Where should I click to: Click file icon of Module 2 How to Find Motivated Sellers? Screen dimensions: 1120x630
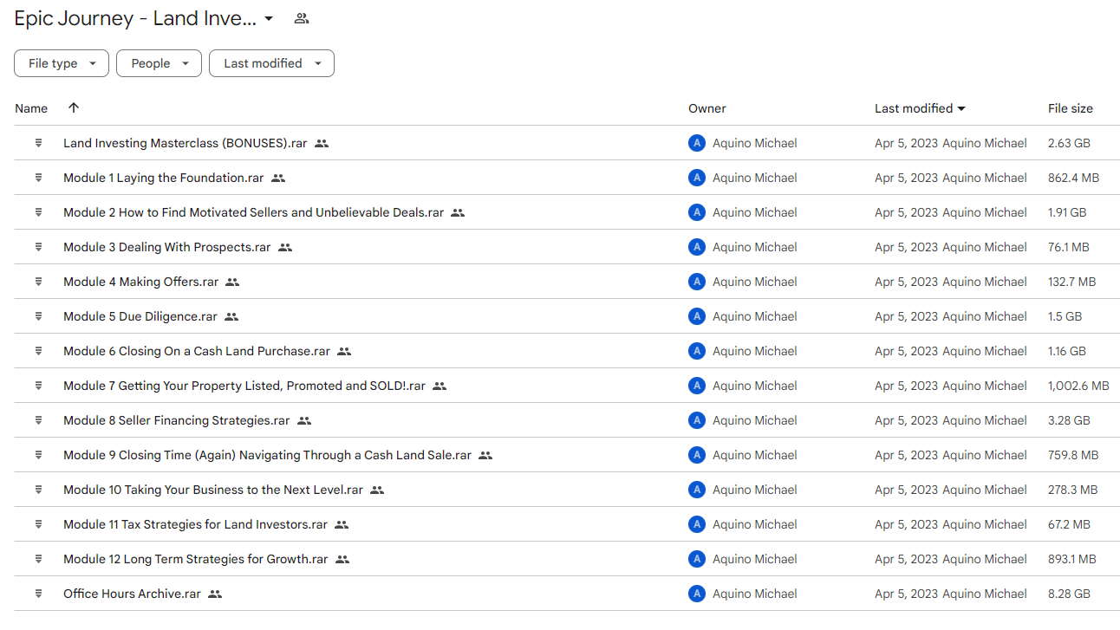pos(38,212)
